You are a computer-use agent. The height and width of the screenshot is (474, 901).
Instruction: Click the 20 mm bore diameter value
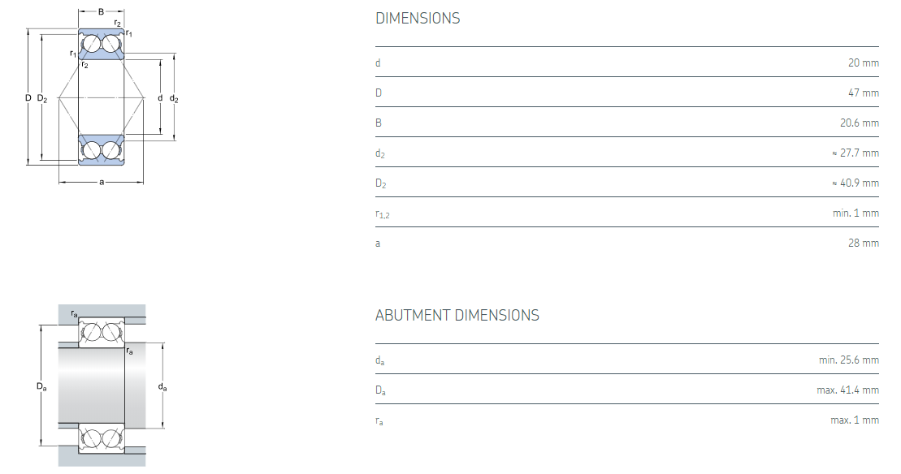coord(864,62)
